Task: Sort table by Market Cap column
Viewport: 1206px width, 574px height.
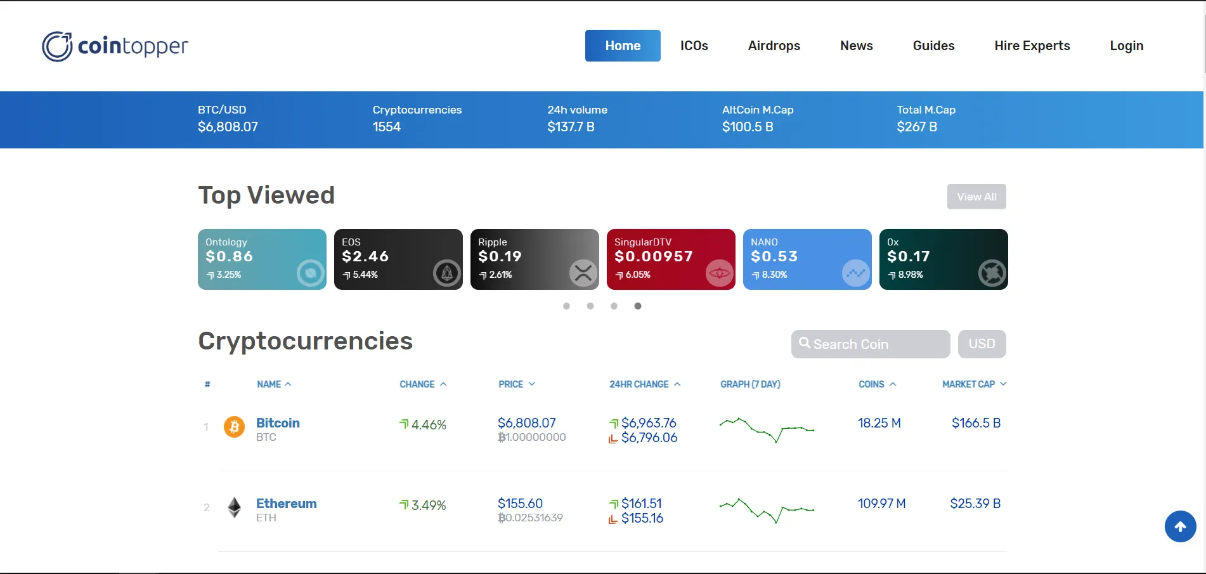Action: click(975, 384)
